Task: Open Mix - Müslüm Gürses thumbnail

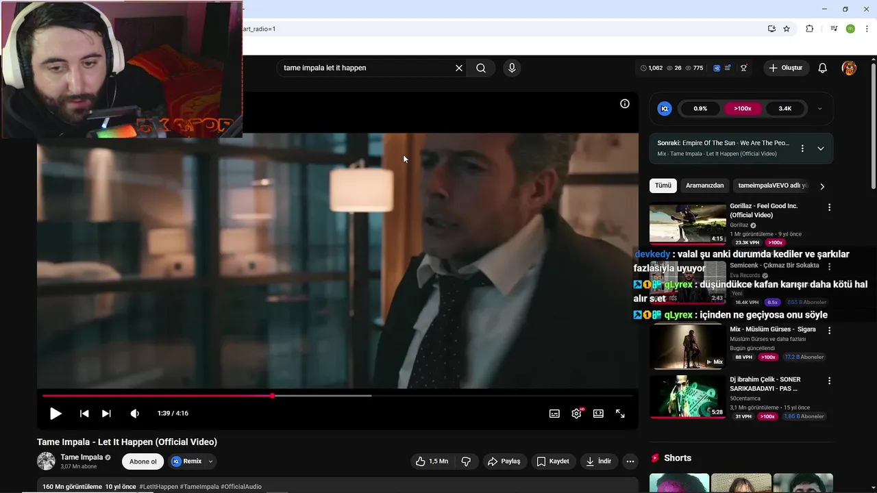Action: point(688,347)
